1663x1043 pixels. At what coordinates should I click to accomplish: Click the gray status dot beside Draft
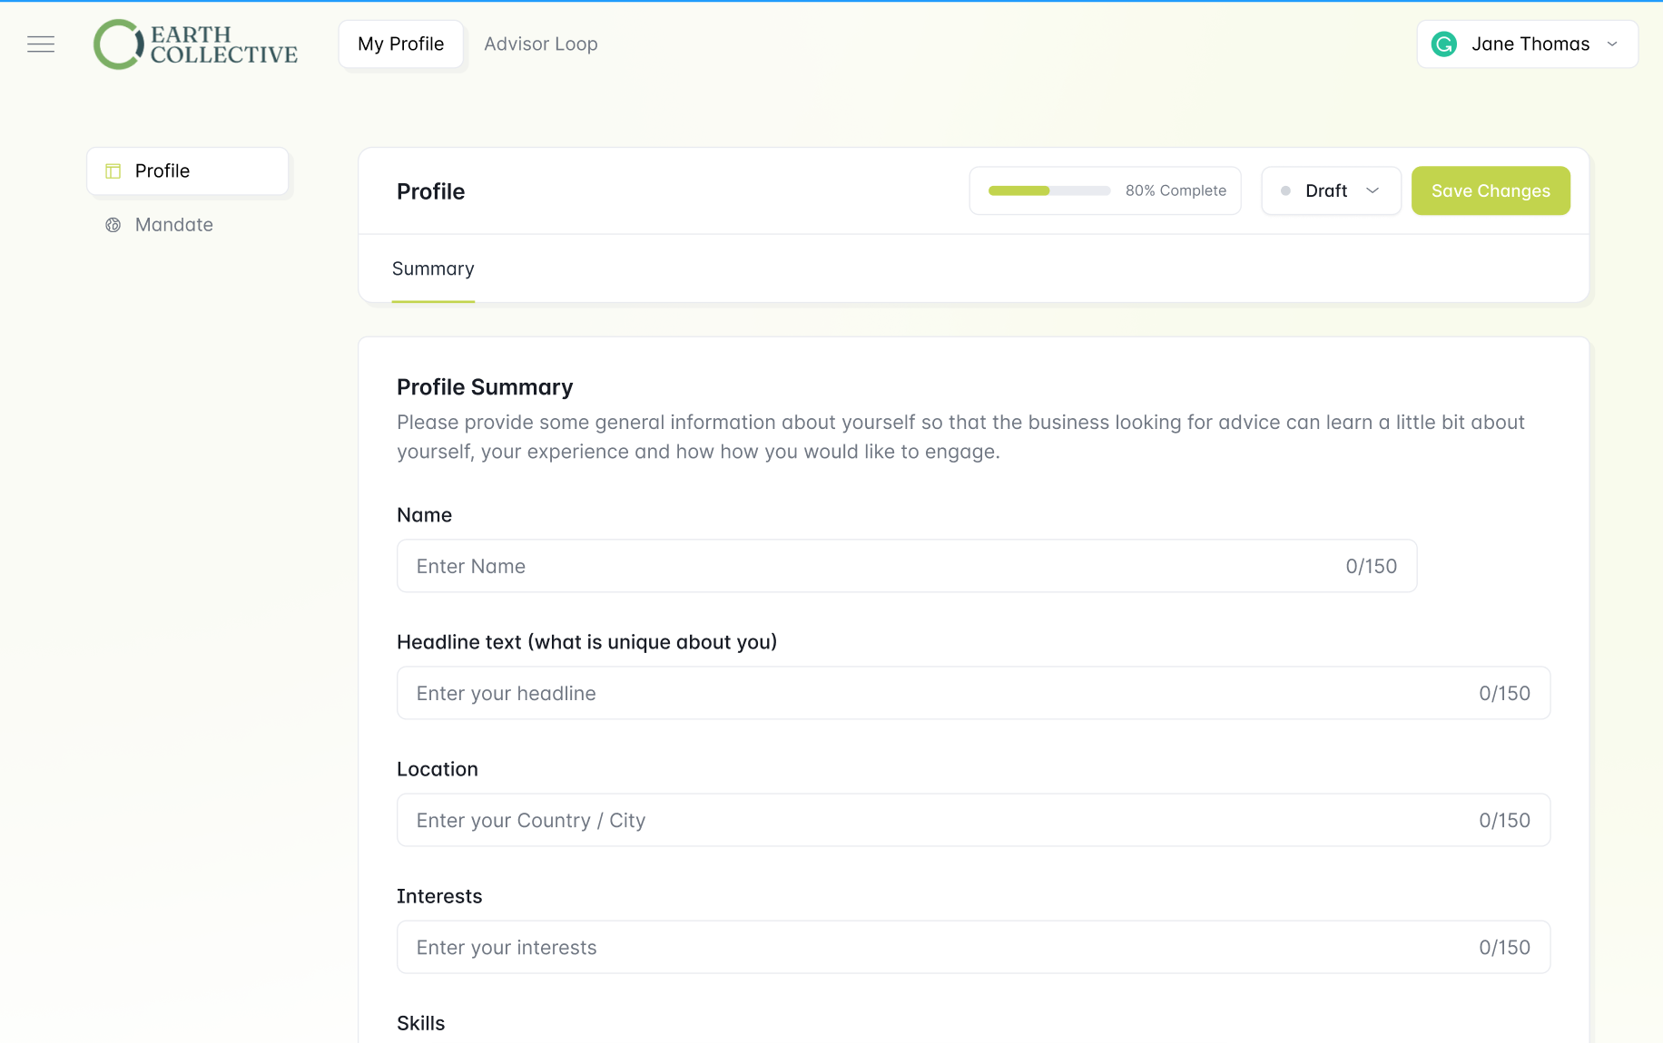[1284, 190]
